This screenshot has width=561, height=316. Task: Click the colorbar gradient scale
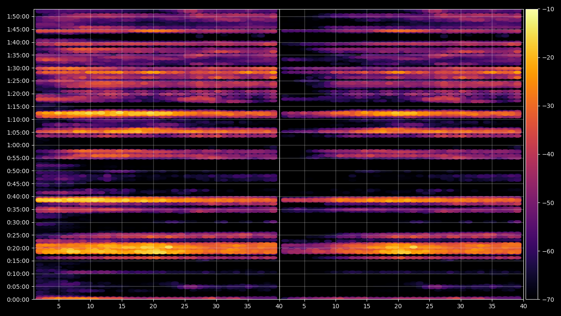click(532, 154)
